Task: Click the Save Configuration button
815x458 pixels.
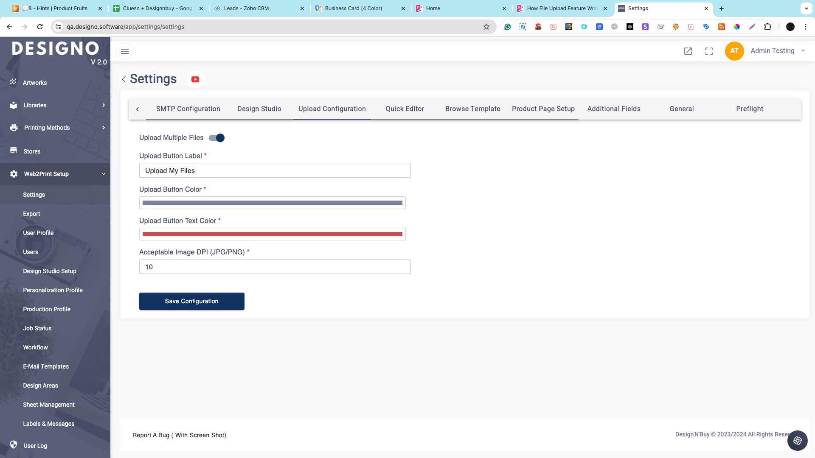Action: 192,301
